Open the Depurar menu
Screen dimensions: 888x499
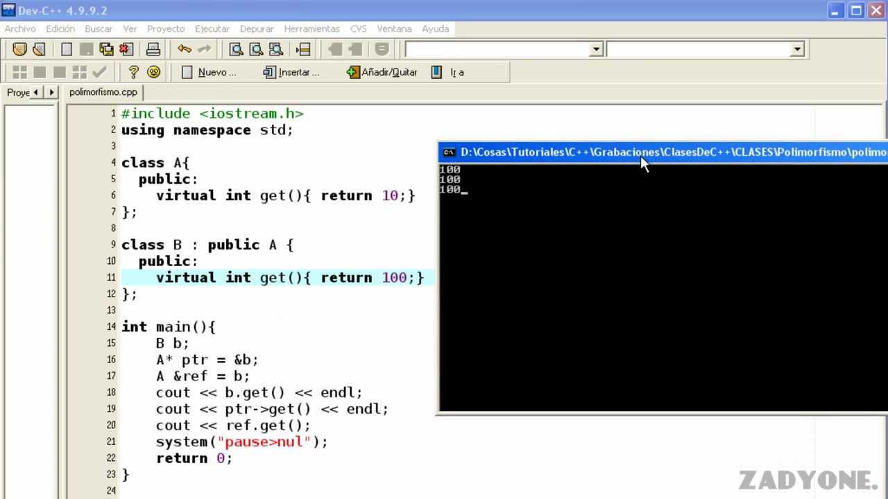[x=257, y=28]
